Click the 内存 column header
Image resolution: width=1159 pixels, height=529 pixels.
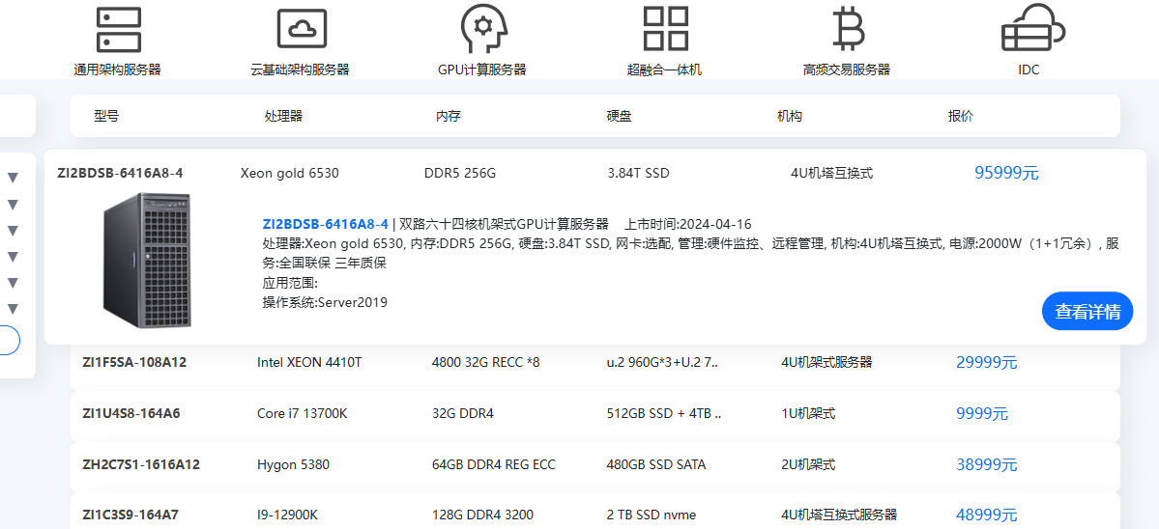point(448,116)
